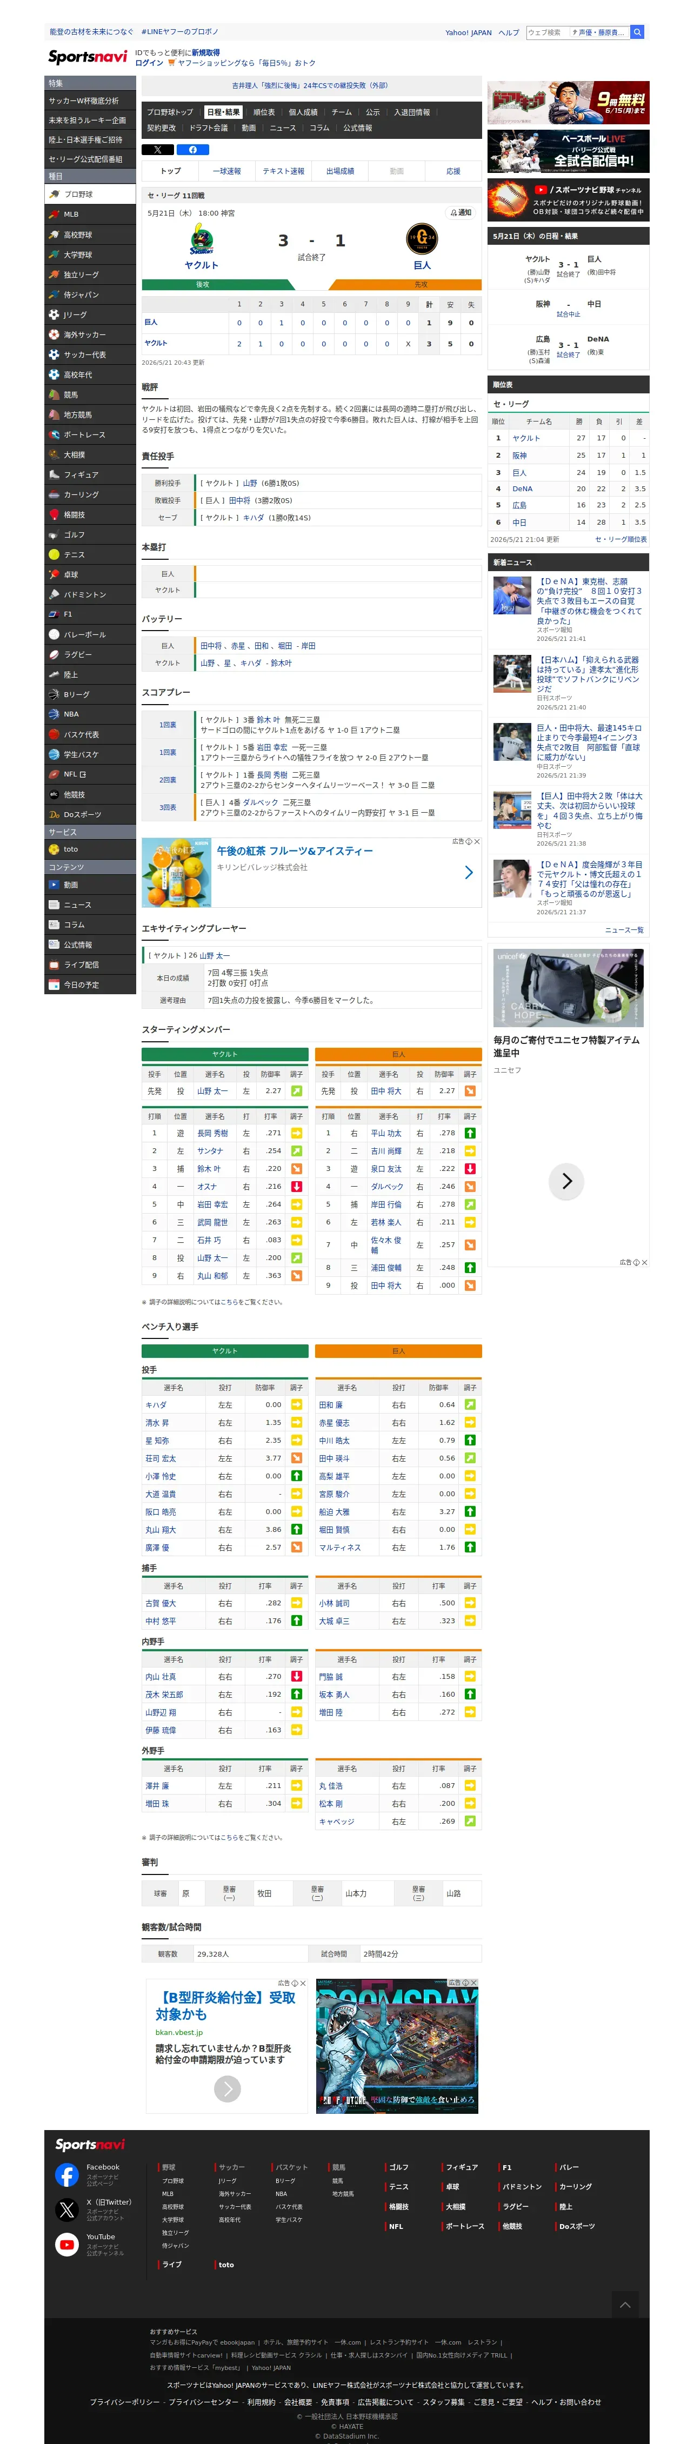Switch to テキスト速報 tab
This screenshot has height=2444, width=694.
tap(284, 172)
